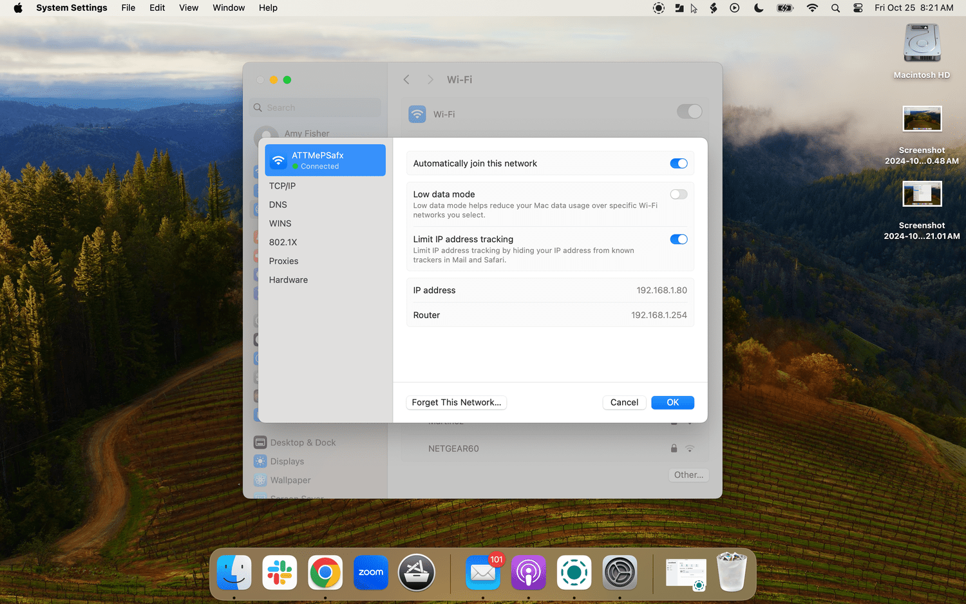Switch to the DNS section
The height and width of the screenshot is (604, 966).
click(278, 205)
